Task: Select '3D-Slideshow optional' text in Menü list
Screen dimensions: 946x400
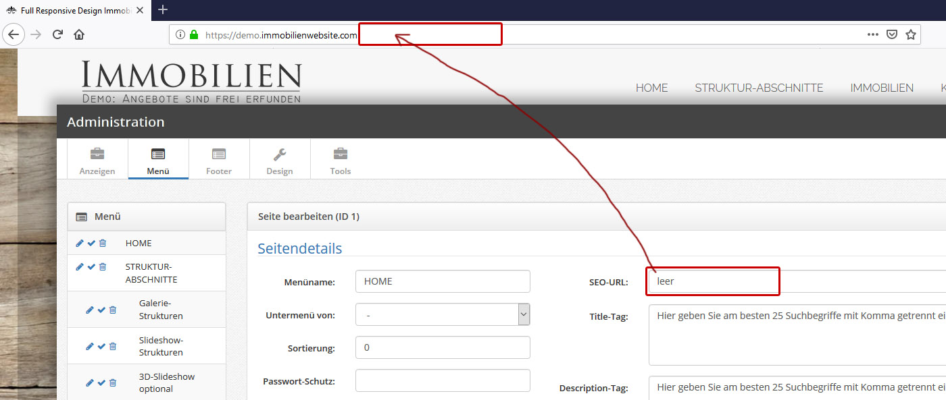Action: click(x=167, y=382)
